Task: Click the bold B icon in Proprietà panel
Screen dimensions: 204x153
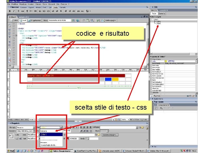Action: tap(73, 127)
